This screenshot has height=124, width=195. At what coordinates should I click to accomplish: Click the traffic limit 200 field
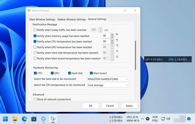tap(94, 30)
